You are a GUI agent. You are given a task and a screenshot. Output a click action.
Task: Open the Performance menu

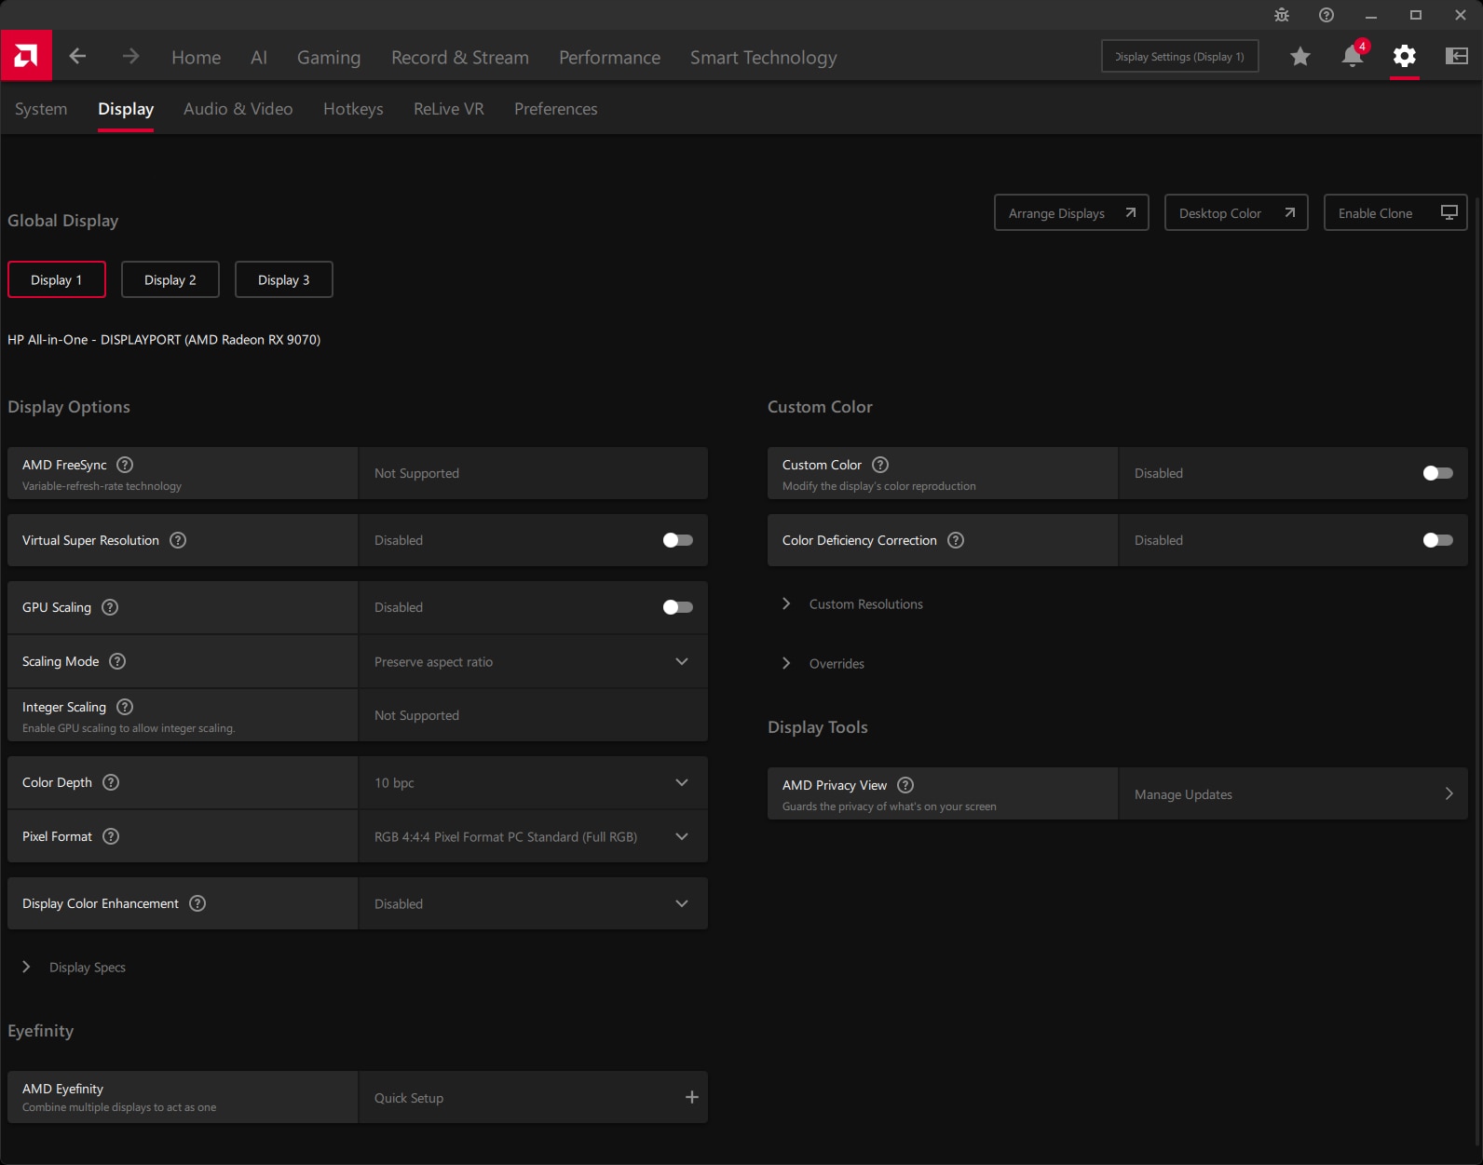pyautogui.click(x=609, y=58)
